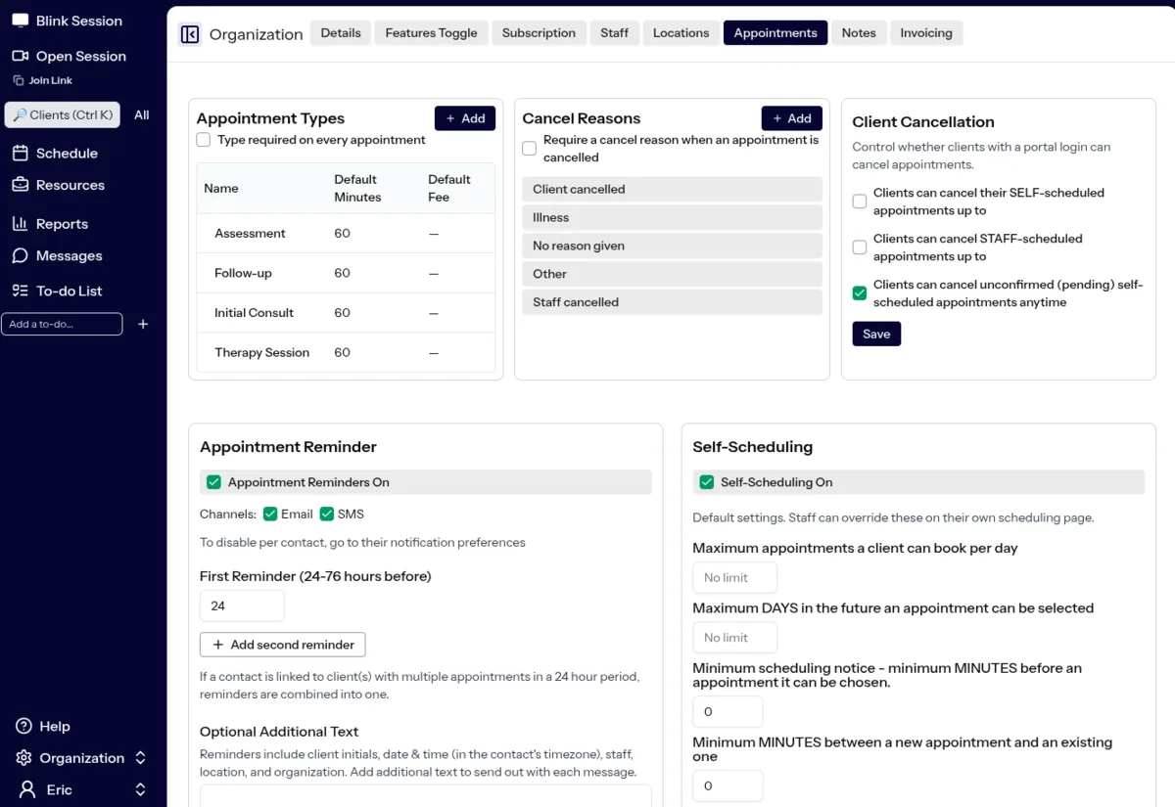This screenshot has width=1175, height=807.
Task: Click the Help question mark icon
Action: (23, 726)
